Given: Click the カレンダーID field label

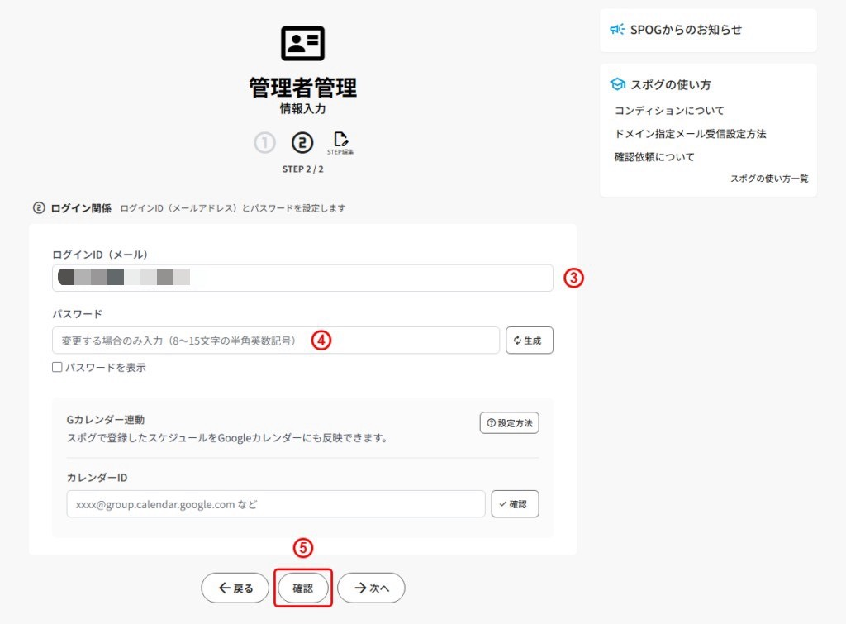Looking at the screenshot, I should coord(97,478).
